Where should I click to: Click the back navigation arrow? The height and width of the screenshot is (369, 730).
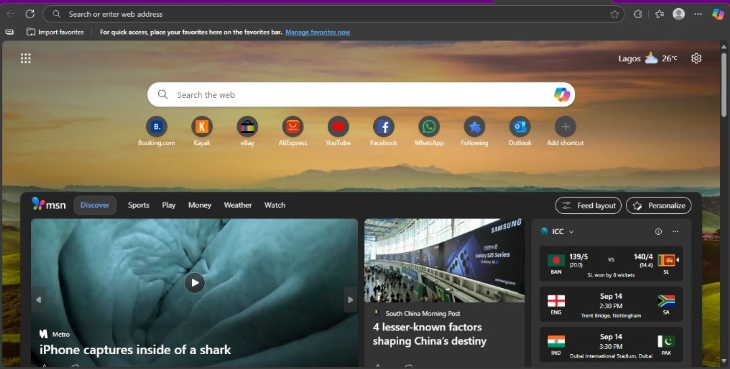(x=10, y=14)
